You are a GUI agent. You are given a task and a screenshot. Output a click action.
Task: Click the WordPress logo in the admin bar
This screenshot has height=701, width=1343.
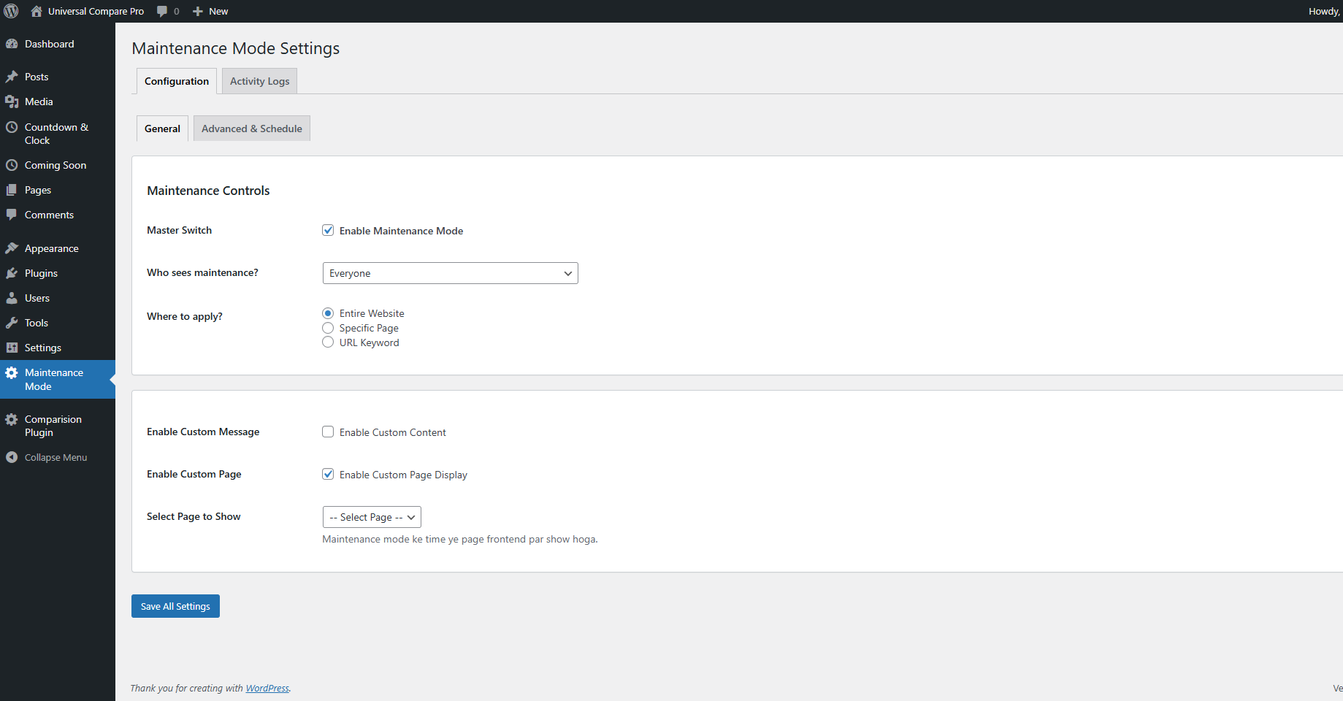click(11, 11)
